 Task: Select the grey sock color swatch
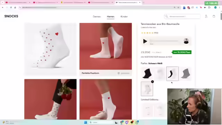pyautogui.click(x=185, y=73)
